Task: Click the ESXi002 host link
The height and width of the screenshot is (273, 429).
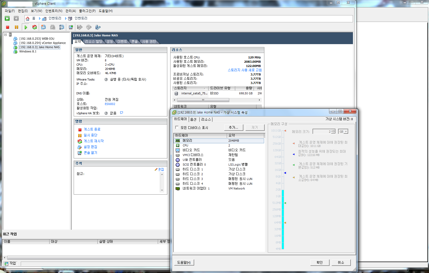Action: pos(110,104)
